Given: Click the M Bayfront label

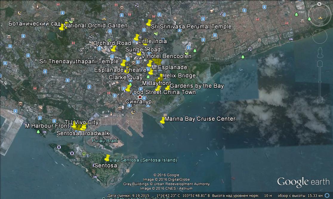Looking at the screenshot, I should pyautogui.click(x=156, y=83).
